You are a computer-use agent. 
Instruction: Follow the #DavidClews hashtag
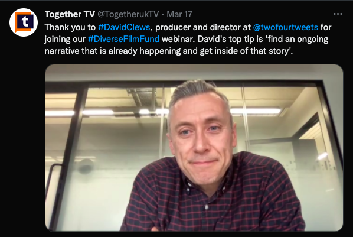point(124,27)
